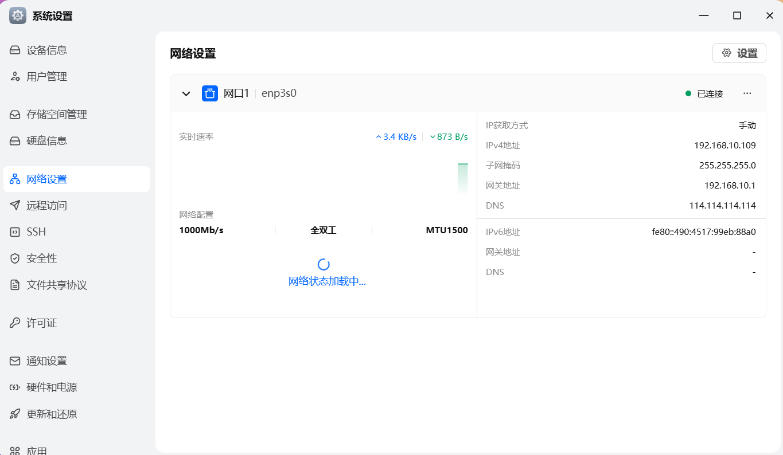The image size is (783, 455).
Task: Click the real-time speed graph bar
Action: point(462,178)
